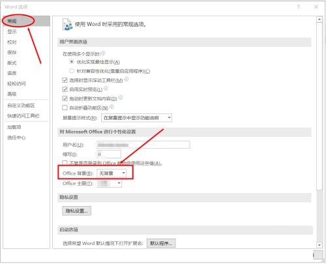326x264 pixels.
Task: Click the 默认程序... button
Action: coord(161,243)
